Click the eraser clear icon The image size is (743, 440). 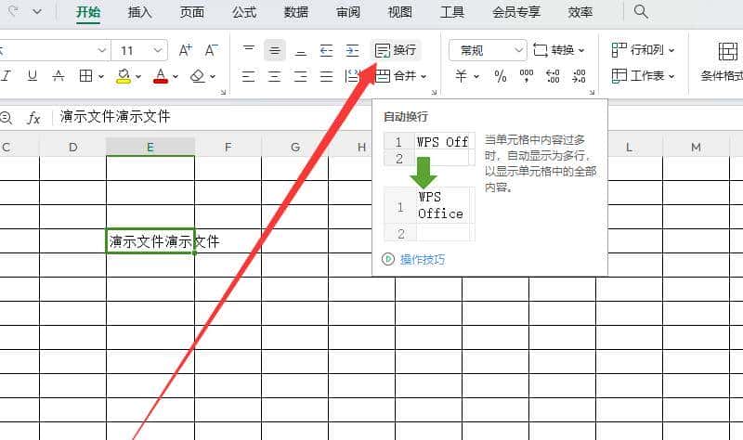click(197, 76)
